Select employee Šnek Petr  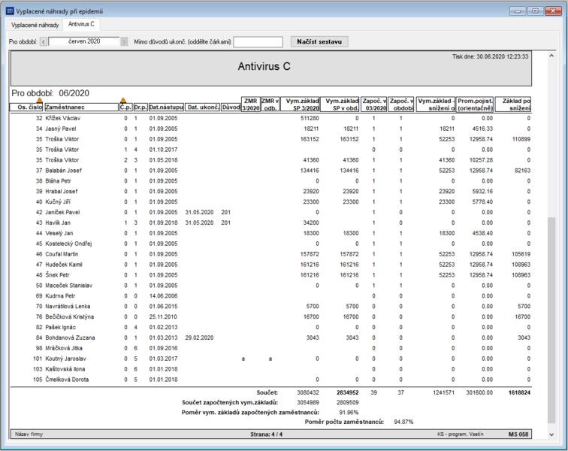coord(57,275)
